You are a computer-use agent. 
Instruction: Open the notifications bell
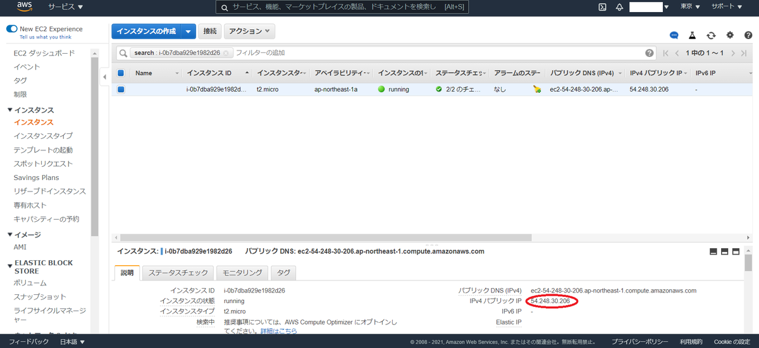619,7
